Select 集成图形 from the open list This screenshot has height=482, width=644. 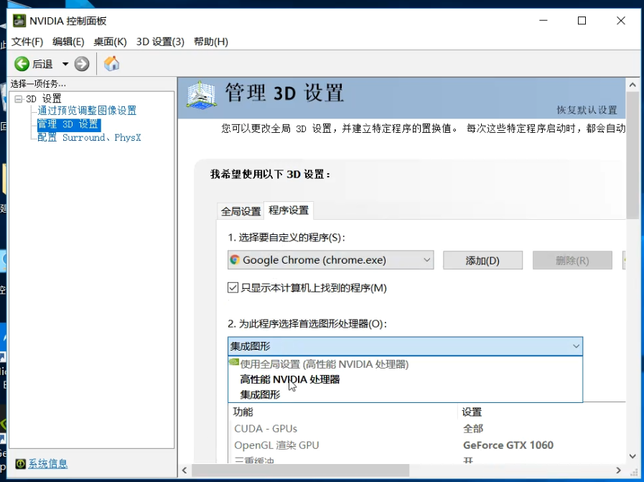point(260,394)
